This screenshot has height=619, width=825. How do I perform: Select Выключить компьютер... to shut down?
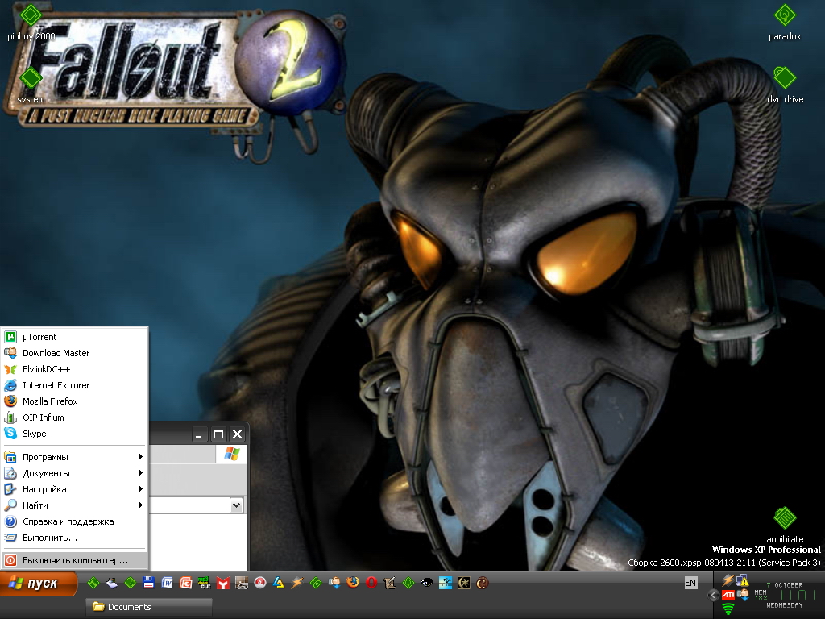click(x=74, y=561)
